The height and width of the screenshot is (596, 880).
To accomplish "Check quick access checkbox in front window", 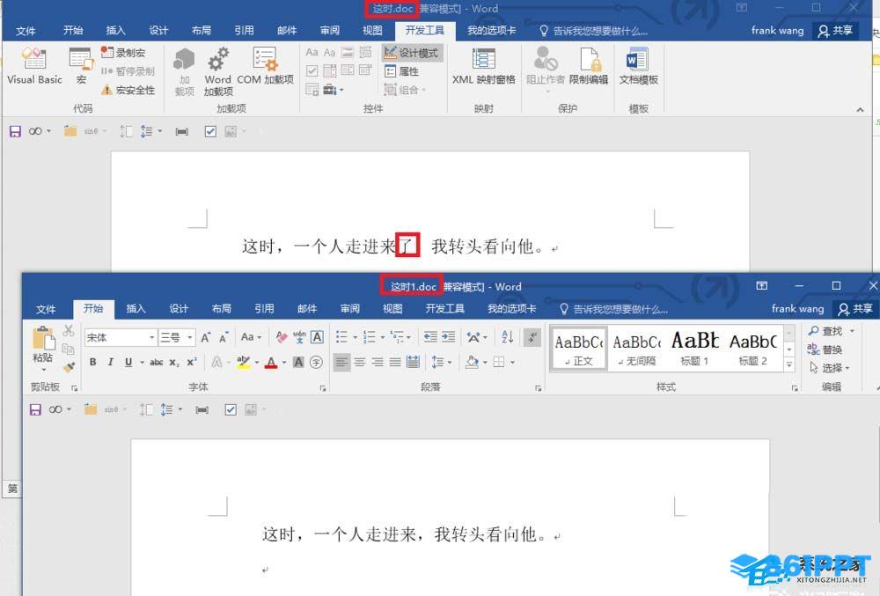I will 231,409.
